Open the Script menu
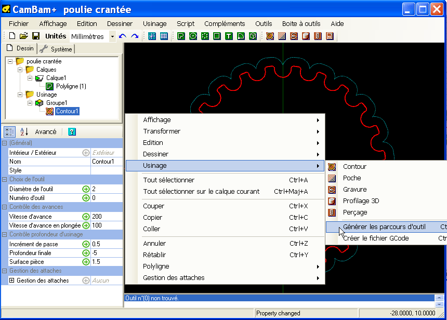Image resolution: width=447 pixels, height=320 pixels. [x=186, y=24]
